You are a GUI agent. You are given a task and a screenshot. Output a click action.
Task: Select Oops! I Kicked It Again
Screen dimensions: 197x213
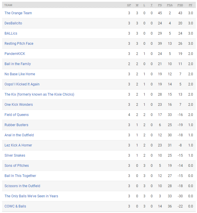click(22, 84)
